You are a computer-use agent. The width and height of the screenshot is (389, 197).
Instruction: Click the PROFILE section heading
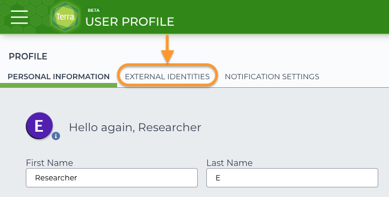coord(28,56)
